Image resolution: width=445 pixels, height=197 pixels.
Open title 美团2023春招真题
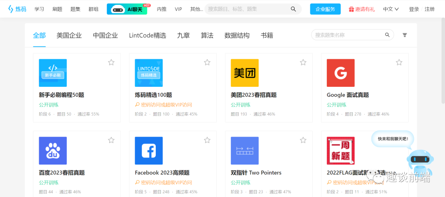[x=254, y=95]
